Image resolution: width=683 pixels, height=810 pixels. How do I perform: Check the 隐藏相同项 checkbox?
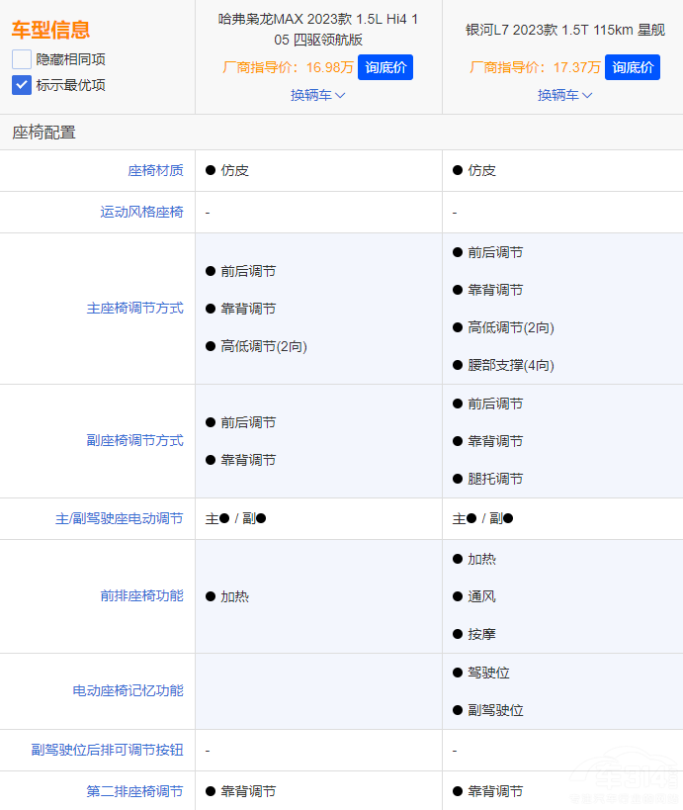point(22,59)
